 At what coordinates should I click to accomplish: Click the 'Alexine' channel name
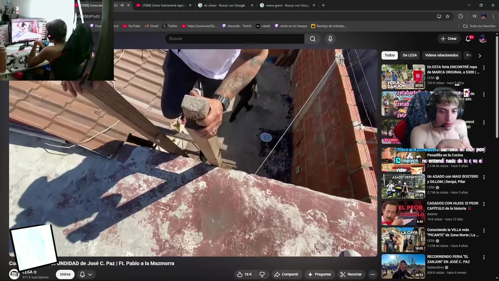pos(432,214)
